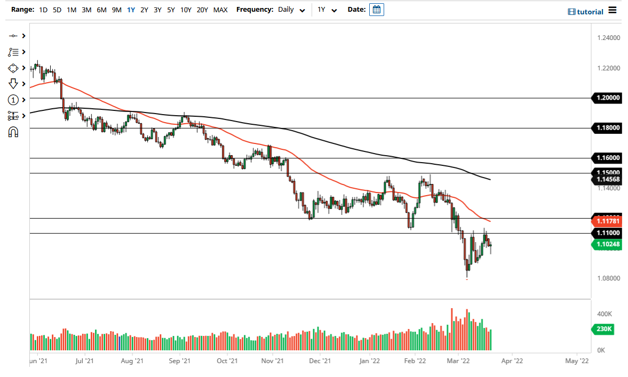
Task: Toggle the magnet snap tool
Action: click(13, 131)
